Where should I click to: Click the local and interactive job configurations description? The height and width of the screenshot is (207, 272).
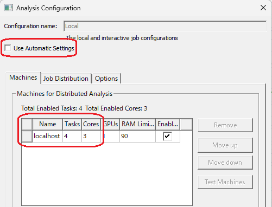point(122,38)
